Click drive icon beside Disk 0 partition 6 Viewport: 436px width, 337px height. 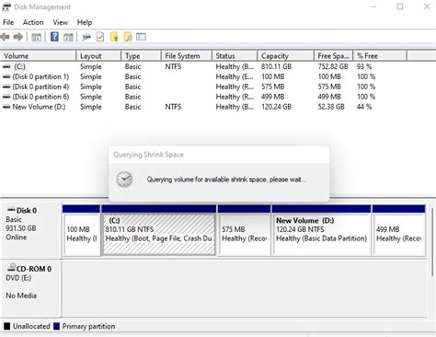point(6,97)
